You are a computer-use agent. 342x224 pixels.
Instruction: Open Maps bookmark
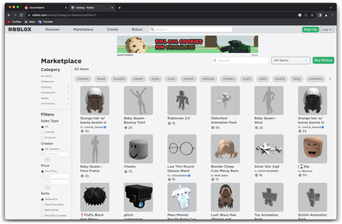(x=30, y=22)
